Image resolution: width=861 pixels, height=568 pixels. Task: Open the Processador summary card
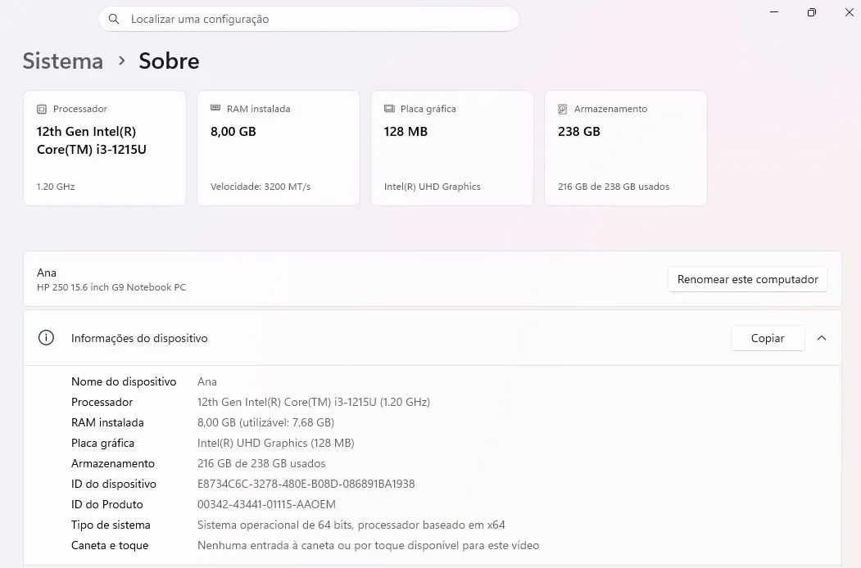105,148
